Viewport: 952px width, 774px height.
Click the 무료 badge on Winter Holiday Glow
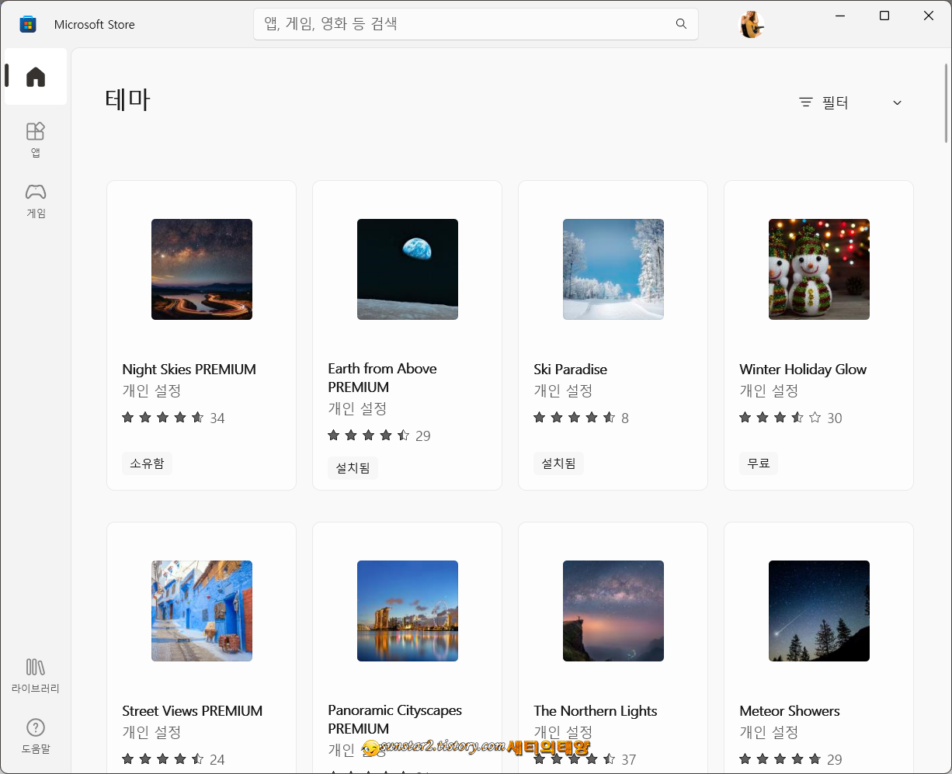(758, 463)
